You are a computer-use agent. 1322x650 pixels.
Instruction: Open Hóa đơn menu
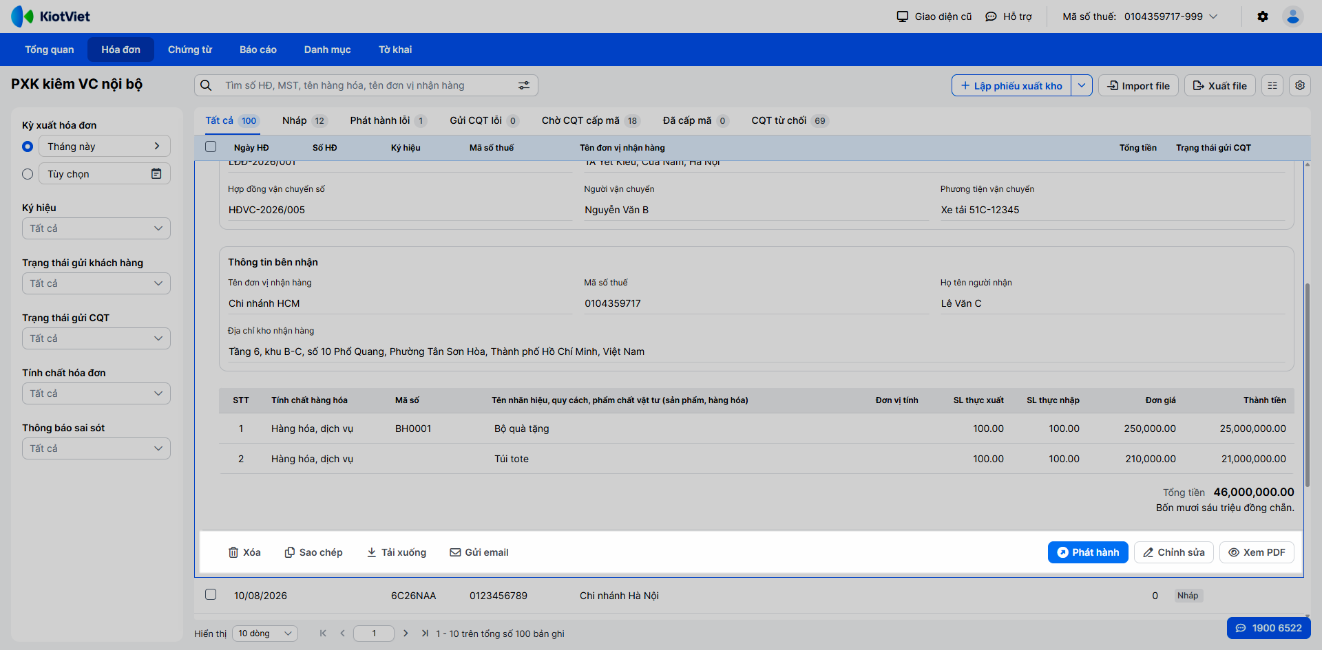121,50
